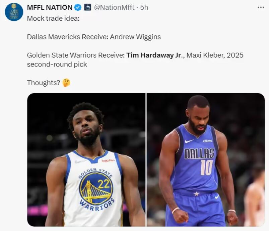Click the affiliate badge beside the verified checkmark
The width and height of the screenshot is (269, 231).
pyautogui.click(x=87, y=7)
